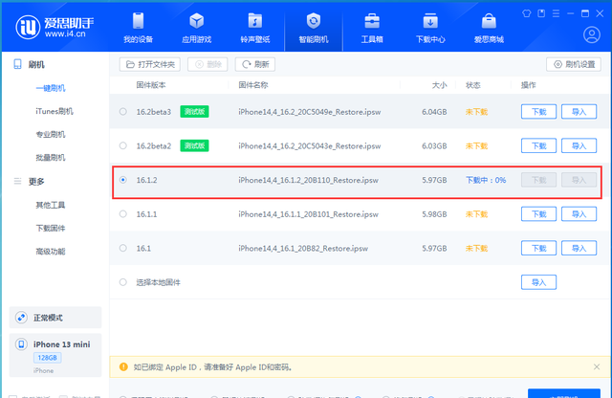Viewport: 612px width, 398px height.
Task: Download the 16.2beta3 firmware
Action: point(538,112)
